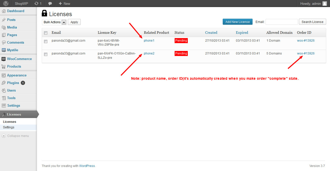Open the New content dropdown in the admin bar
This screenshot has width=330, height=171.
[64, 4]
